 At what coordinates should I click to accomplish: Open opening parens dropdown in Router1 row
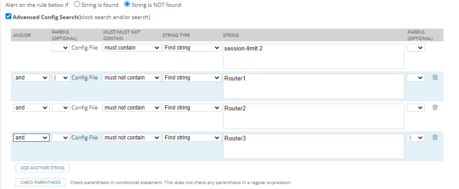pos(61,78)
